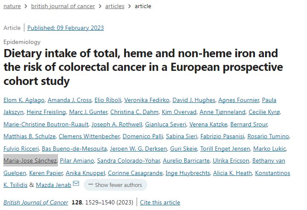Image resolution: width=307 pixels, height=210 pixels.
Task: Click Published: 09 February 2023 link
Action: 66,28
